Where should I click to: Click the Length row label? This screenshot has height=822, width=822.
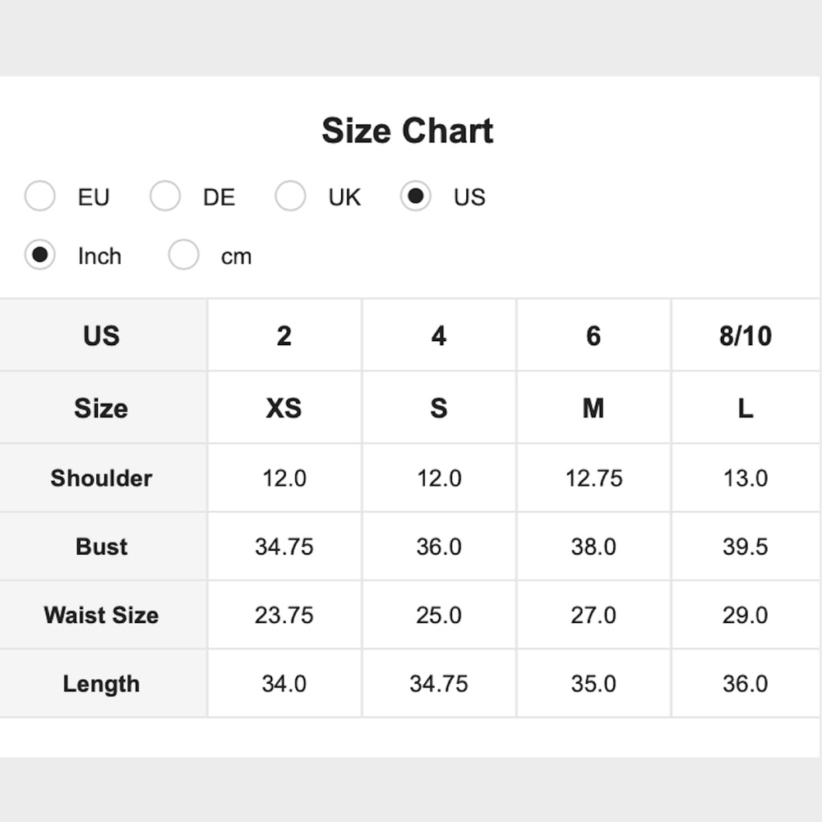pyautogui.click(x=102, y=684)
